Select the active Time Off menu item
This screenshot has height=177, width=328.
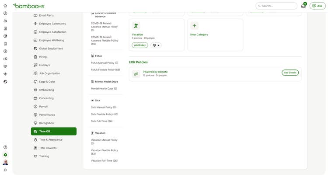(x=54, y=132)
